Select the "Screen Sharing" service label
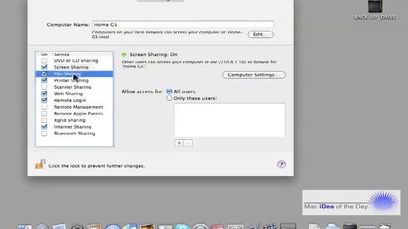The image size is (408, 229). pyautogui.click(x=71, y=67)
